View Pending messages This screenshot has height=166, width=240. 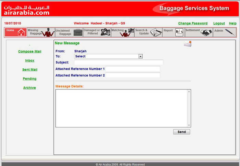tap(29, 79)
